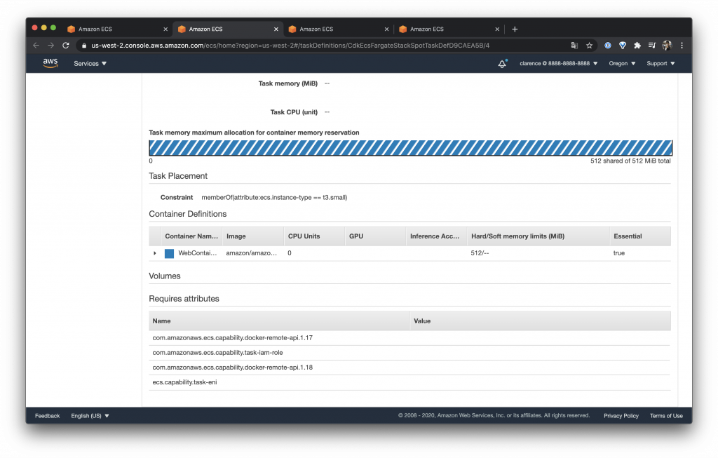Screen dimensions: 718x458
Task: Open the clarence account dropdown
Action: click(559, 64)
